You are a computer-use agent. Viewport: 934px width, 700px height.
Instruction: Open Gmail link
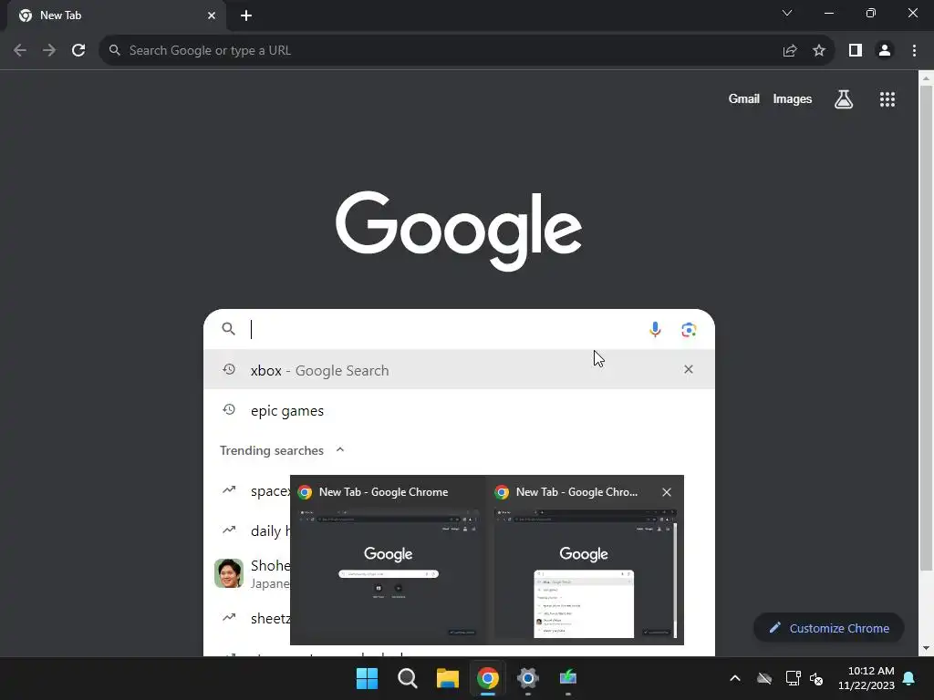[x=743, y=98]
